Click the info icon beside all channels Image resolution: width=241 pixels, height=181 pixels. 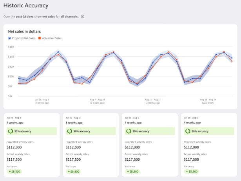coord(83,16)
